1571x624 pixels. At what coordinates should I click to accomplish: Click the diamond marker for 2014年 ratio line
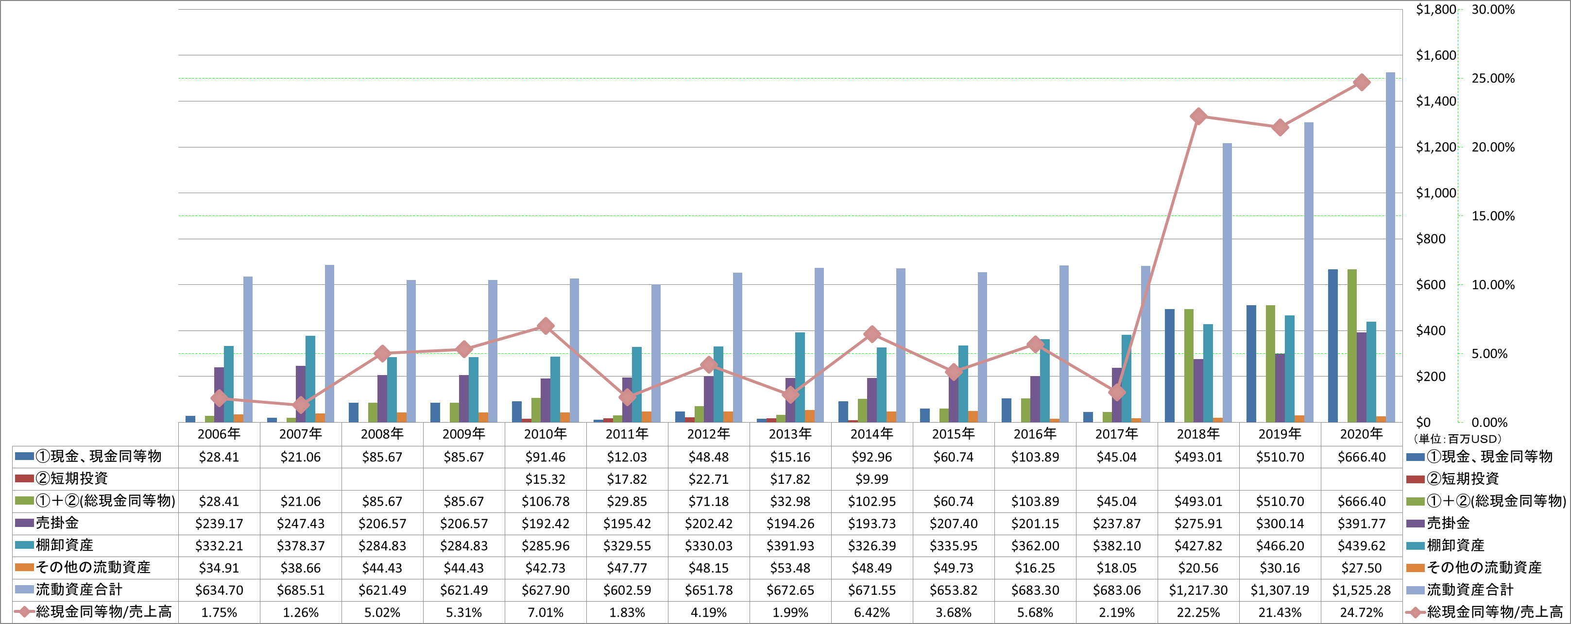tap(872, 334)
